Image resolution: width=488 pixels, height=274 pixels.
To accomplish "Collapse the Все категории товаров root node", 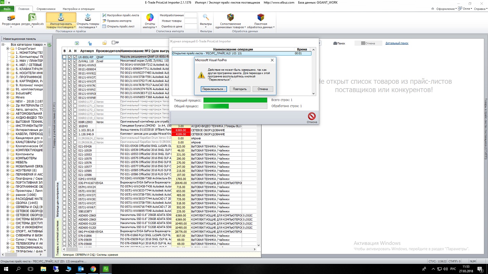I will 3,45.
